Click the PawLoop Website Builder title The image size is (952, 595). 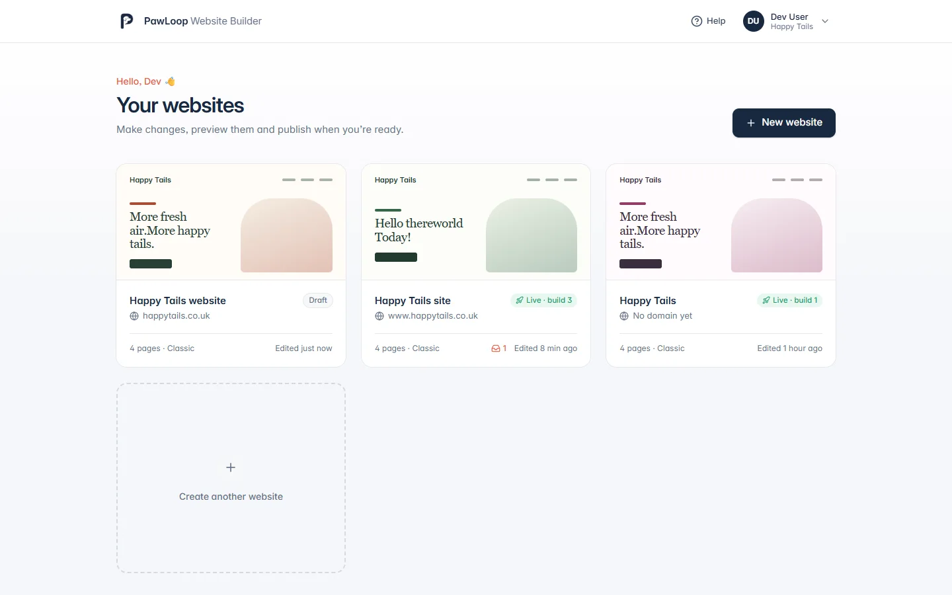point(203,21)
